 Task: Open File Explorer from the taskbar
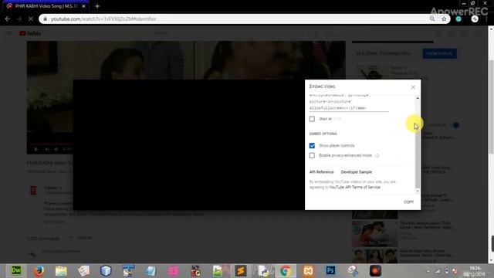point(61,270)
